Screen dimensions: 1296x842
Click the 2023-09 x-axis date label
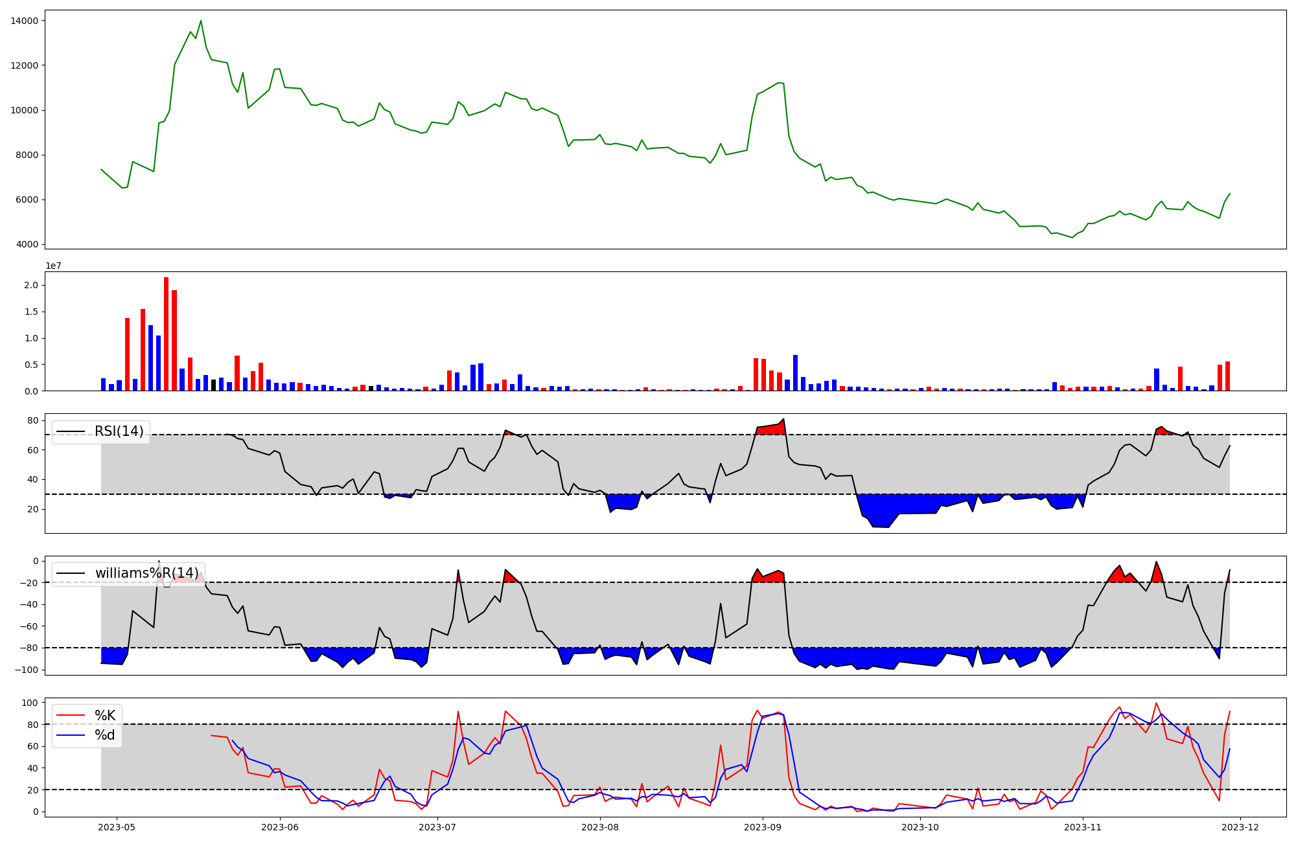(762, 826)
